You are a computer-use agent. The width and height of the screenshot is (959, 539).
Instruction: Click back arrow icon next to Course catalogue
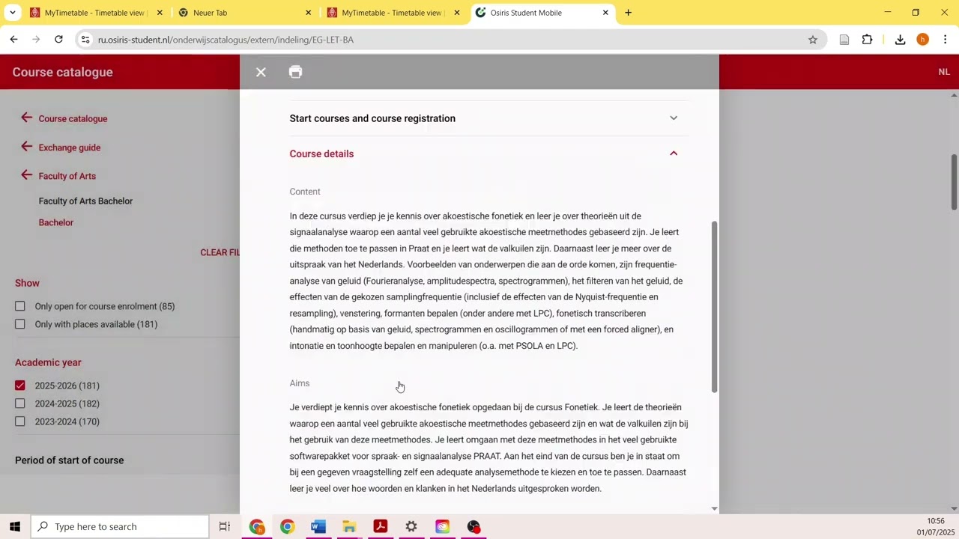(x=26, y=118)
